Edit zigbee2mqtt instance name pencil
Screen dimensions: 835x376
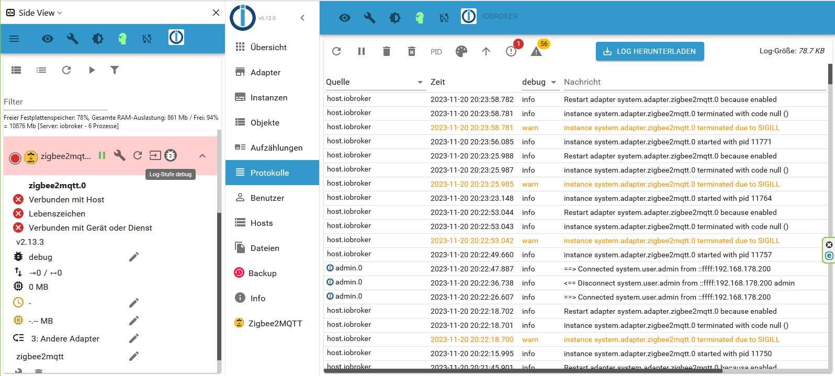click(134, 356)
